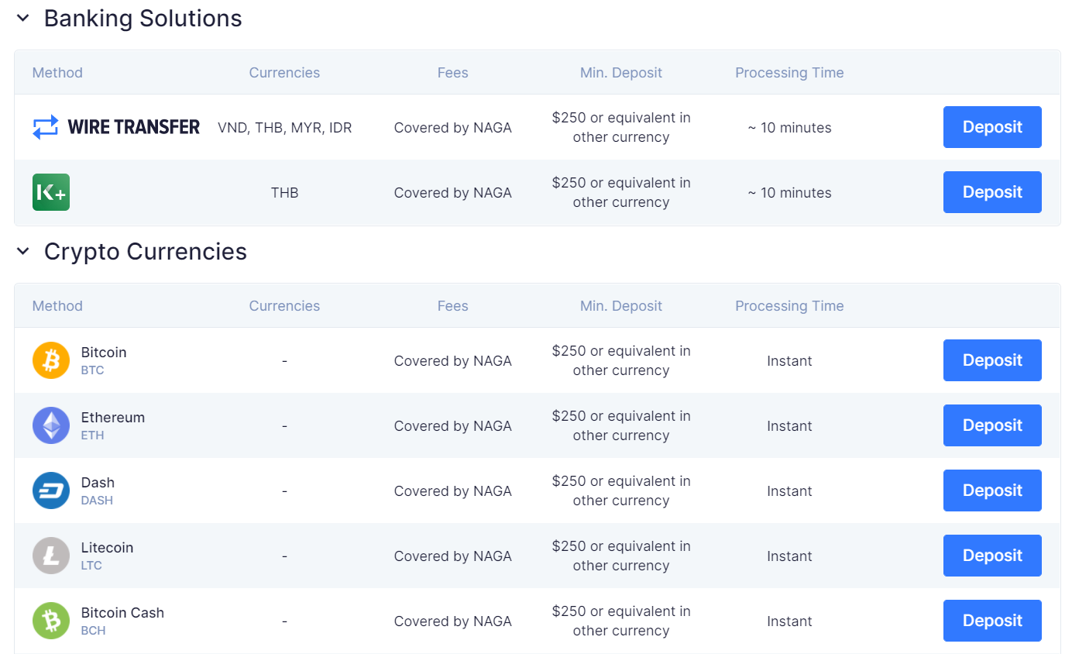1072x654 pixels.
Task: Click the BCH ticker label
Action: pos(93,631)
